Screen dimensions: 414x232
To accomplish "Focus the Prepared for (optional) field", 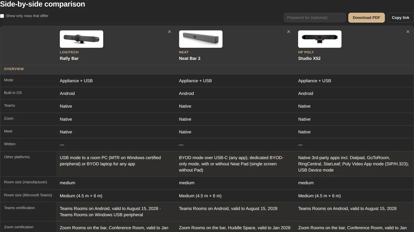I will pos(315,18).
